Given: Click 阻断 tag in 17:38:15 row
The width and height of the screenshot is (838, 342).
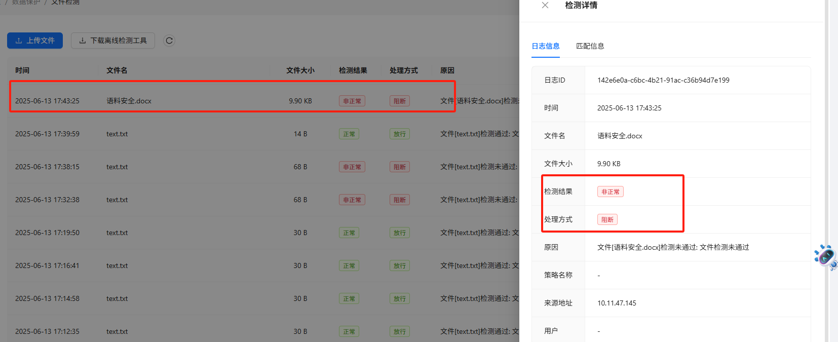Looking at the screenshot, I should click(x=400, y=167).
